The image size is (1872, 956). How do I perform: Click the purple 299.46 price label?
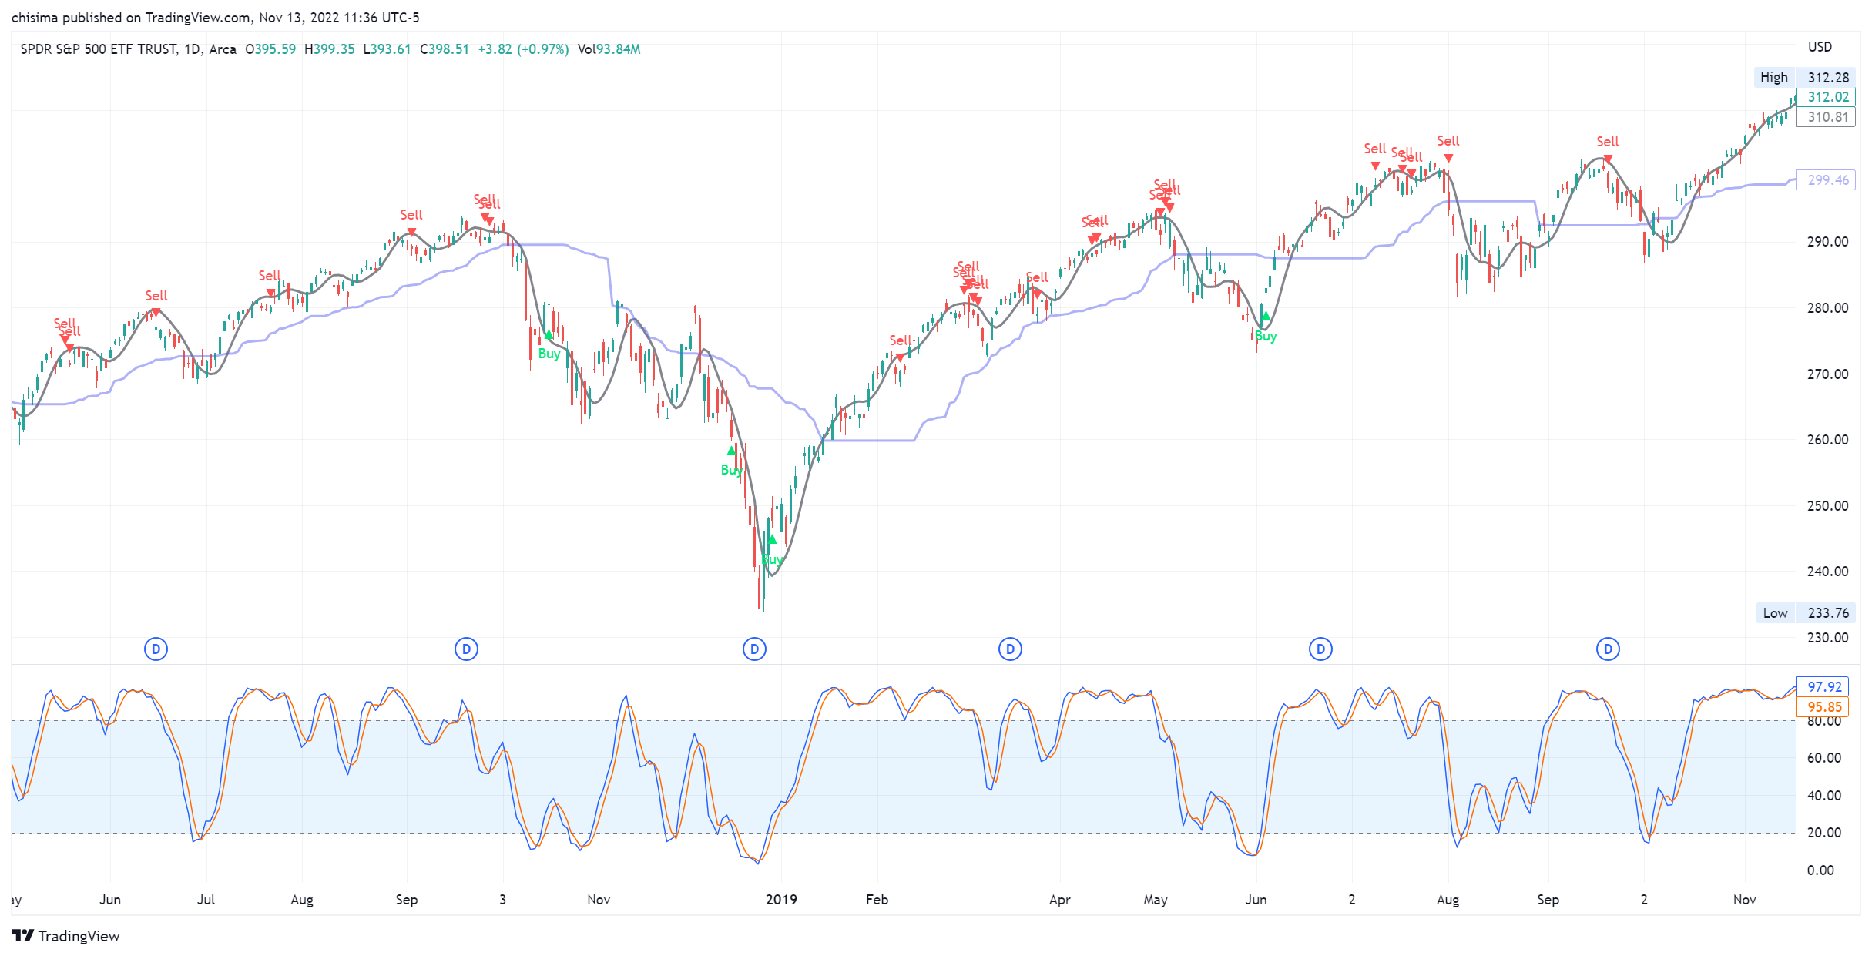point(1827,180)
